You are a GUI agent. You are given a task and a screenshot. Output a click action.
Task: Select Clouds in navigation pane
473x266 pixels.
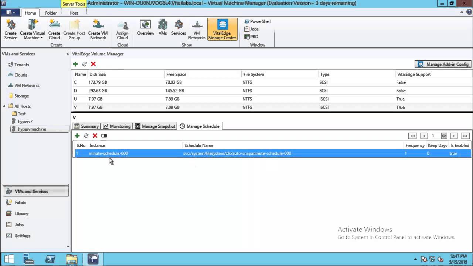click(17, 75)
